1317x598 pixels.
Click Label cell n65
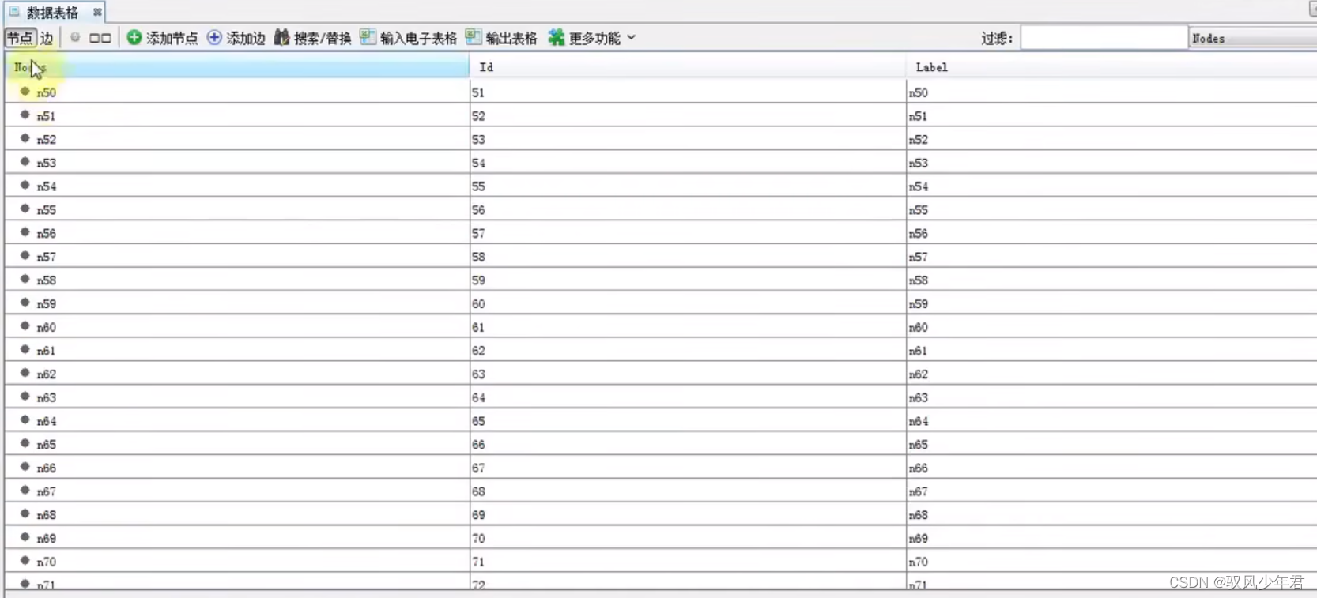pos(1111,445)
